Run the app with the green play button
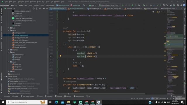The height and width of the screenshot is (105, 187). (x=123, y=5)
